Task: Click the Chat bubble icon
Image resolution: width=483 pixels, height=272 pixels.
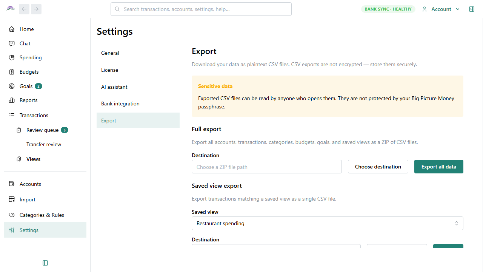Action: pyautogui.click(x=12, y=43)
